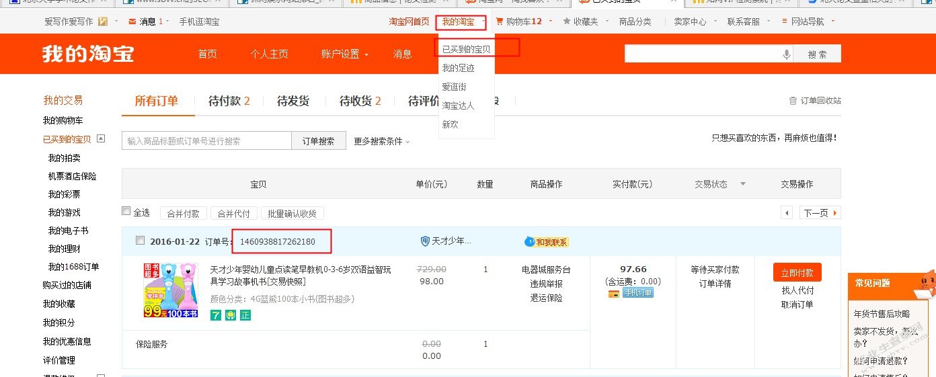
Task: Click the 网站导航 menu icon
Action: pos(784,22)
